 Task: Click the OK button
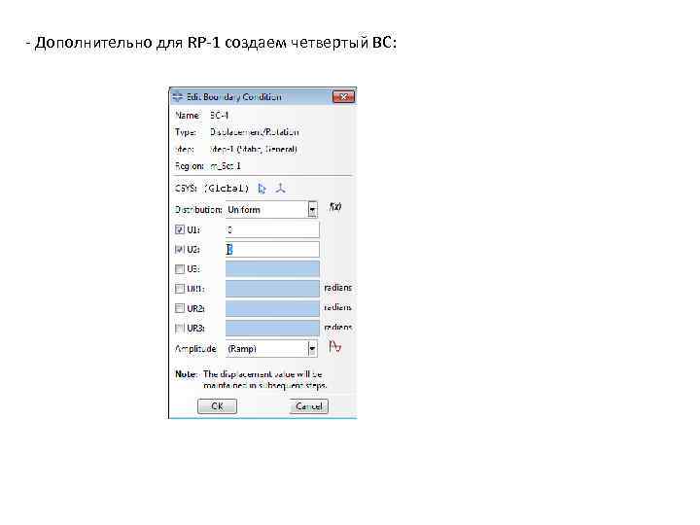coord(218,406)
